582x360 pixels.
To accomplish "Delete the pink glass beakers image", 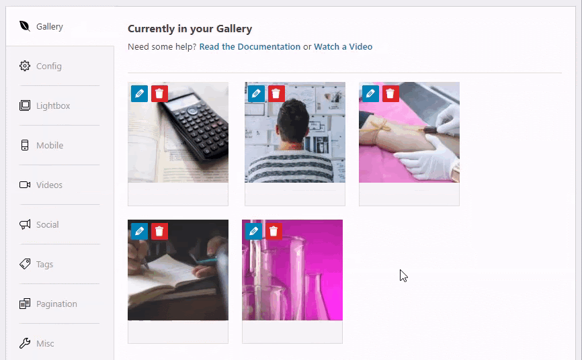I will (x=274, y=231).
